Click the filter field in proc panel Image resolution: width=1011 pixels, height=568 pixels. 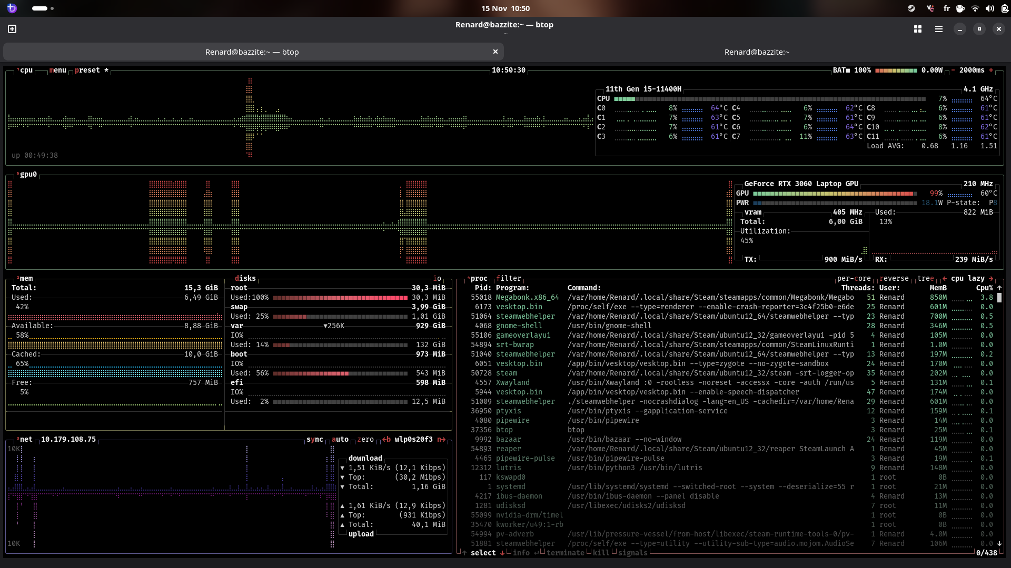click(509, 278)
